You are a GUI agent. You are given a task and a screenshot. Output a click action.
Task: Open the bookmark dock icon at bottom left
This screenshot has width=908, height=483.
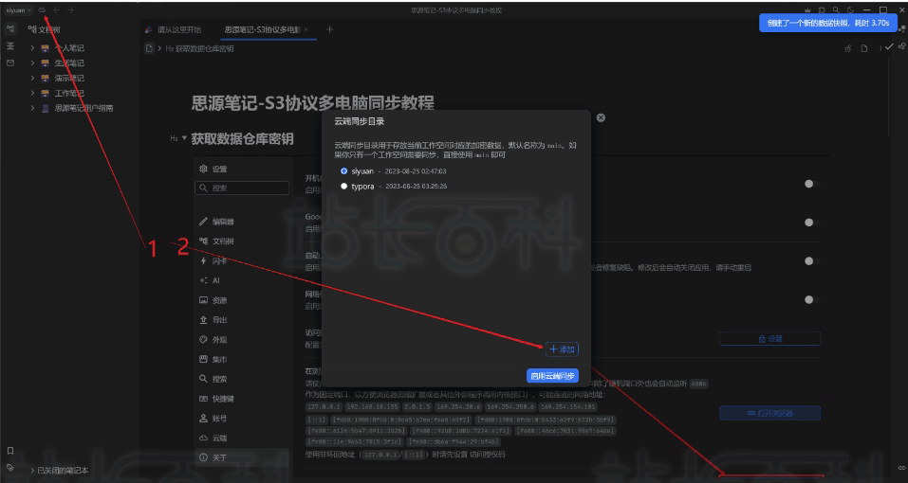click(x=10, y=451)
